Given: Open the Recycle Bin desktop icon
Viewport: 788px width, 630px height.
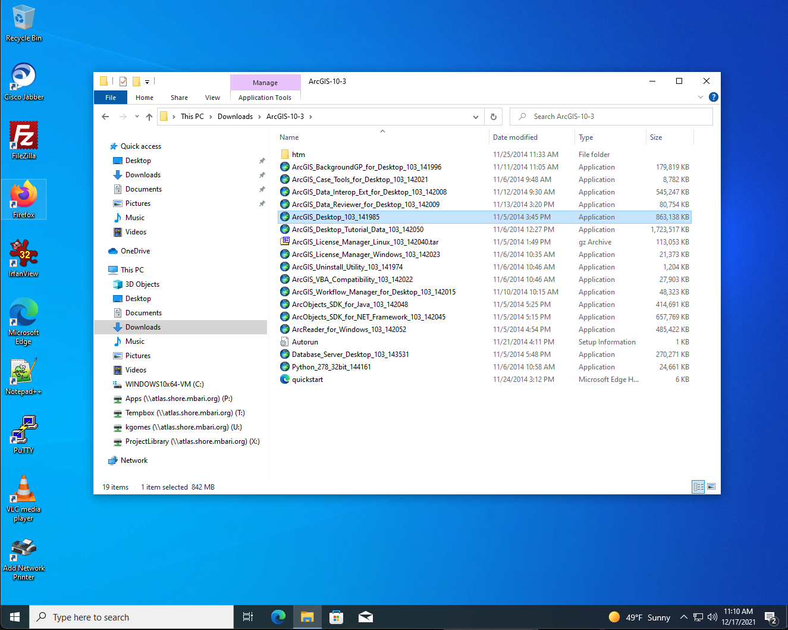Looking at the screenshot, I should click(24, 23).
